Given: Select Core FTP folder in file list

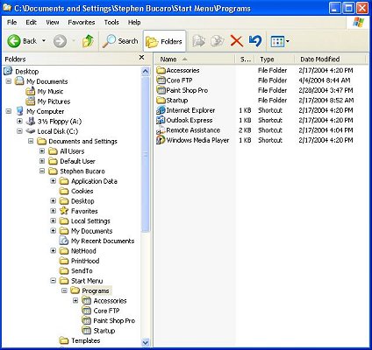Looking at the screenshot, I should tap(175, 80).
